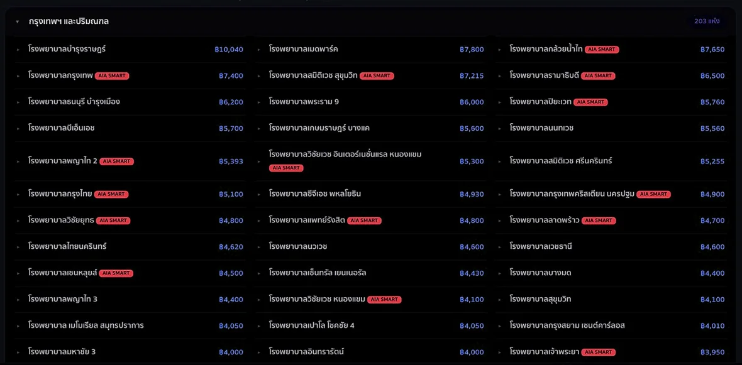742x365 pixels.
Task: Open the โรงพยาบาลนวเวช entry
Action: (298, 247)
